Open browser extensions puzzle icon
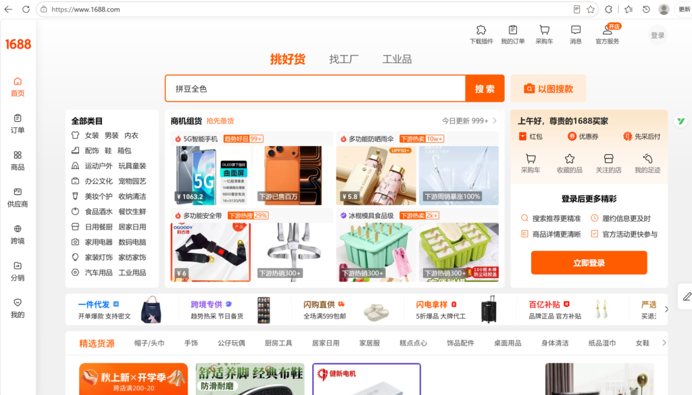The width and height of the screenshot is (692, 395). [609, 9]
